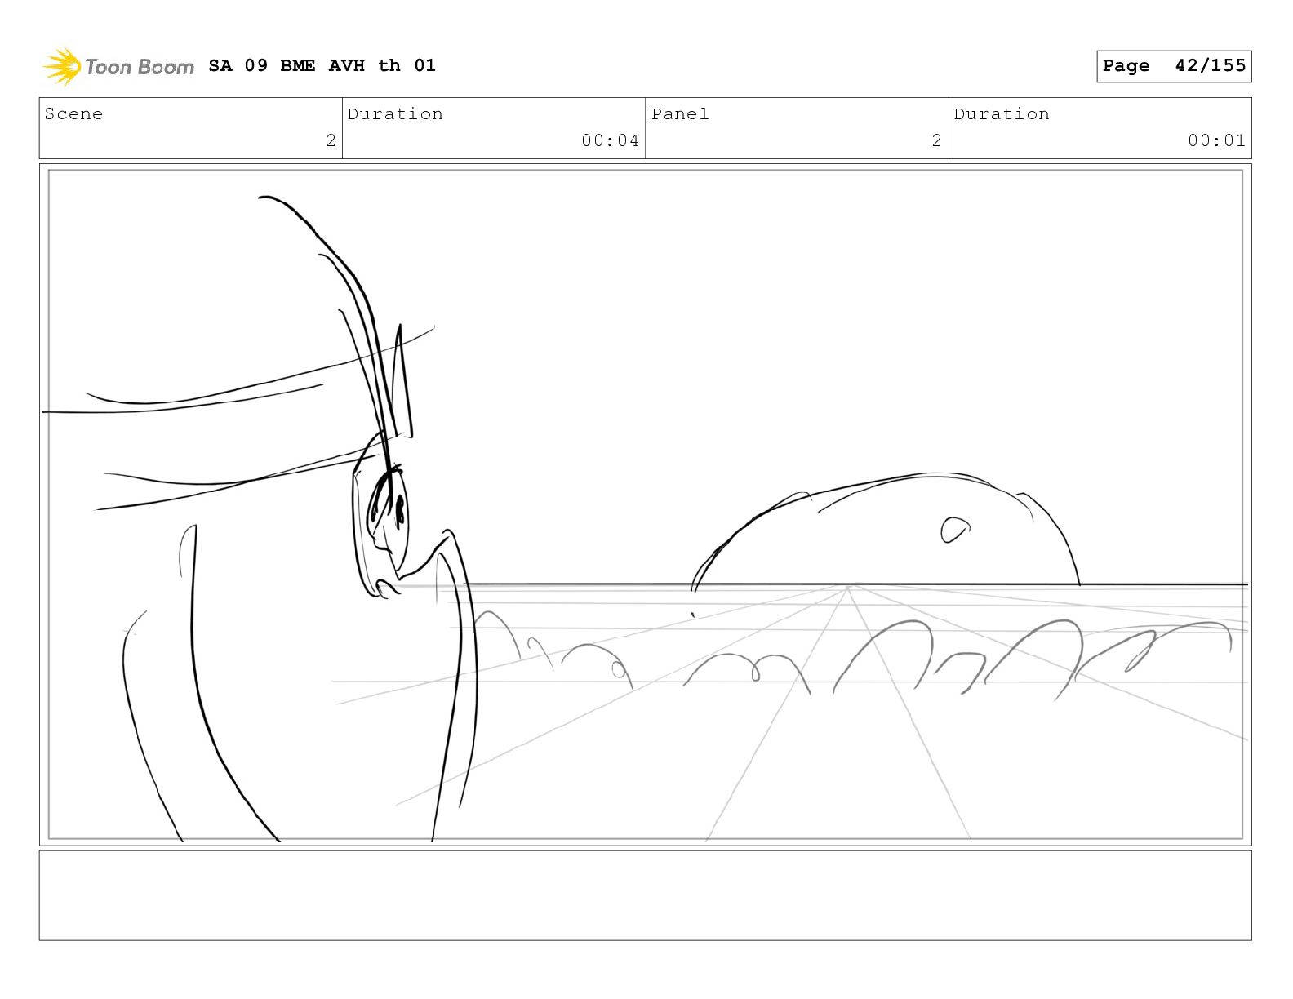Click the 'Scene' header label

pos(74,114)
